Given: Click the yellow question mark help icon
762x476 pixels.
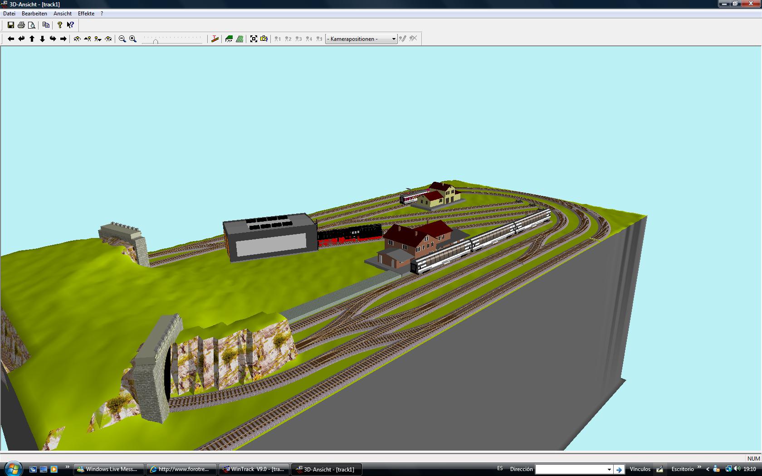Looking at the screenshot, I should point(59,25).
